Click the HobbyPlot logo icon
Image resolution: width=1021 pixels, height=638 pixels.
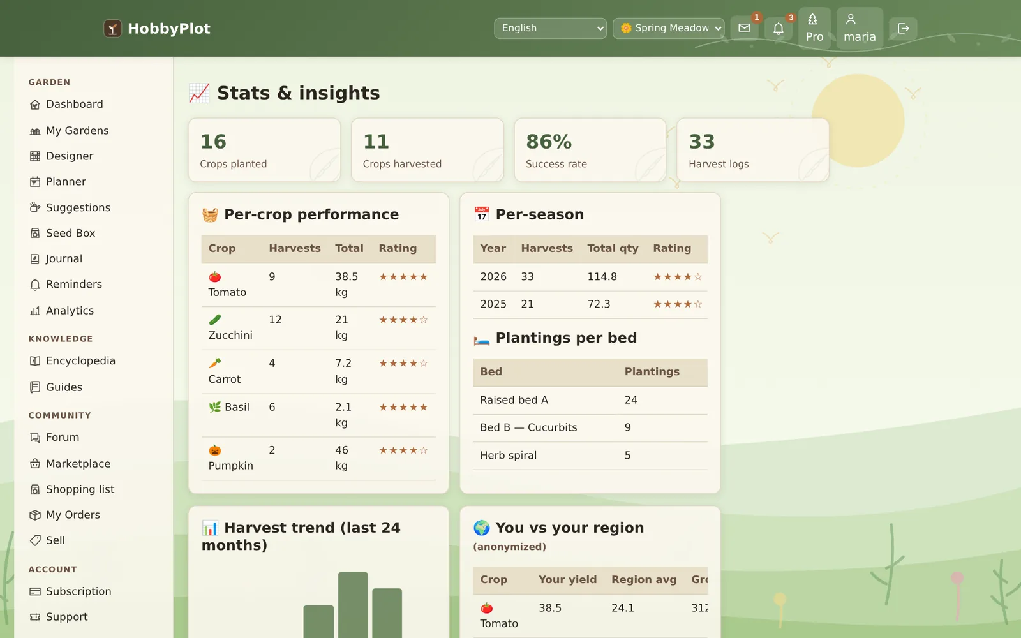112,28
